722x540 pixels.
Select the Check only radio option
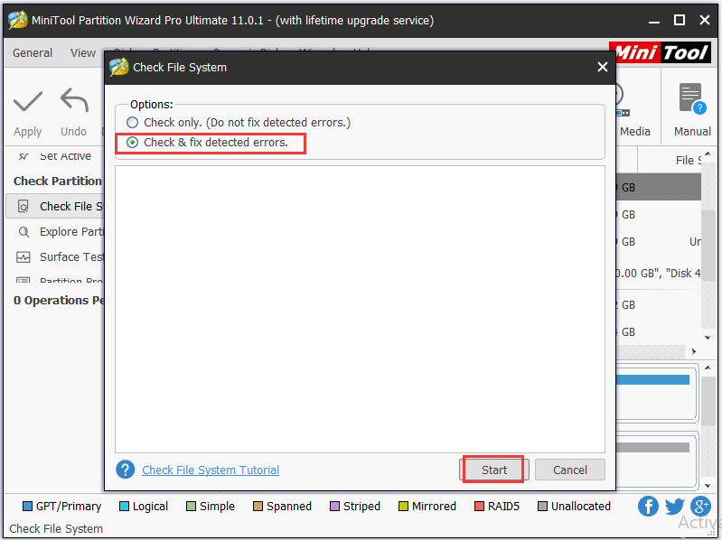pyautogui.click(x=132, y=122)
